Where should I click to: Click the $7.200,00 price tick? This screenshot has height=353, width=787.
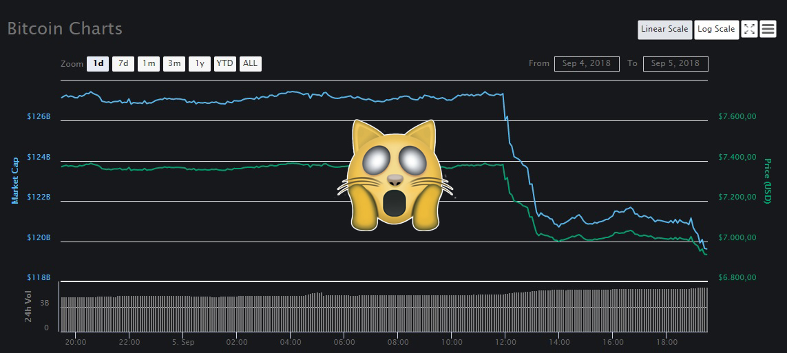click(737, 197)
